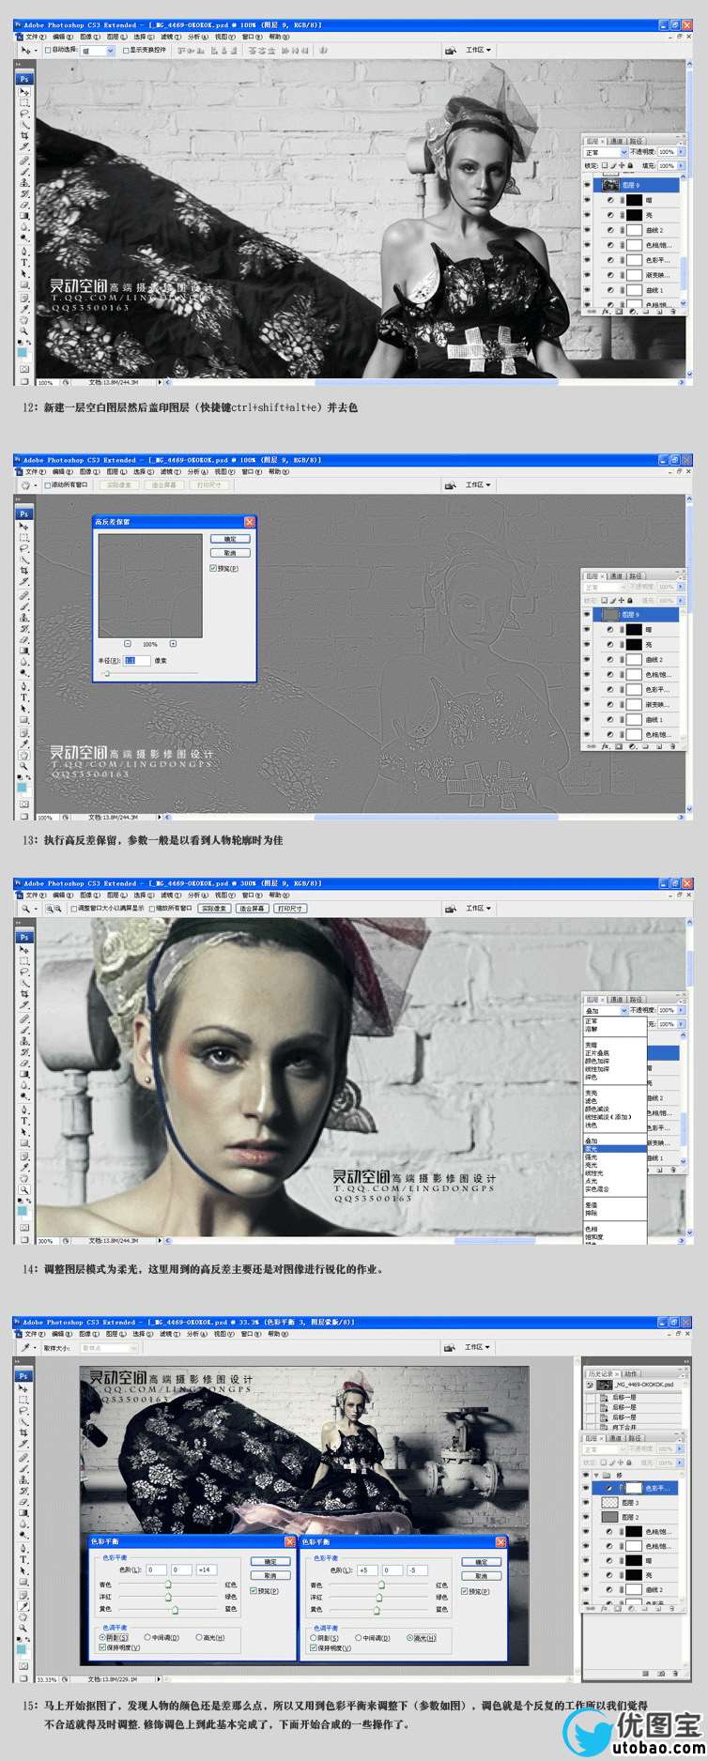Toggle 调整窗口大小以满屏显示 checkbox in step 14
Screen dimensions: 708x1761
pos(73,909)
